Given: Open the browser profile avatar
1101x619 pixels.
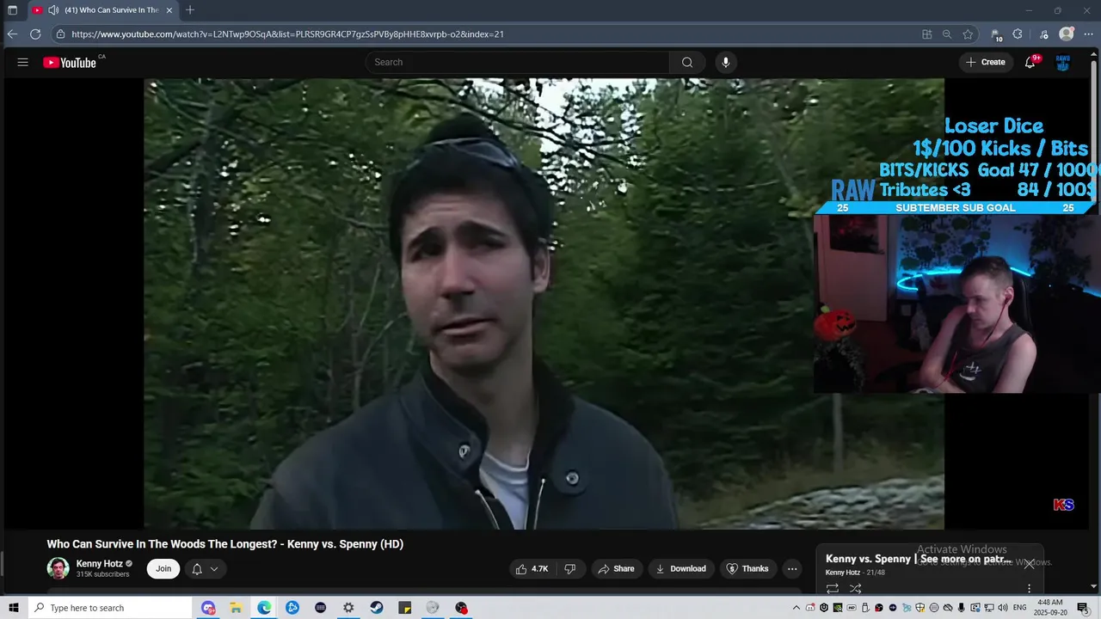Looking at the screenshot, I should 1067,34.
